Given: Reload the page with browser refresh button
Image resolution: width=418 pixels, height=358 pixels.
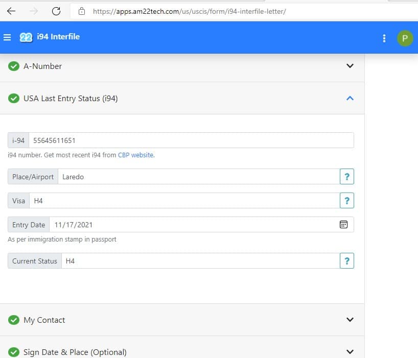Looking at the screenshot, I should pyautogui.click(x=56, y=11).
